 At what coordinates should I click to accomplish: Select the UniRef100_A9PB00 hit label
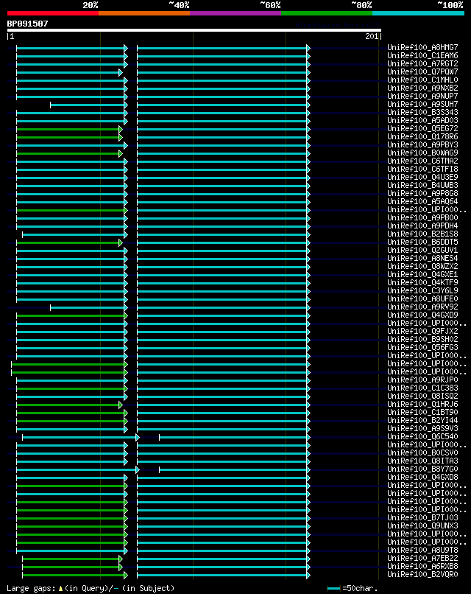click(422, 217)
